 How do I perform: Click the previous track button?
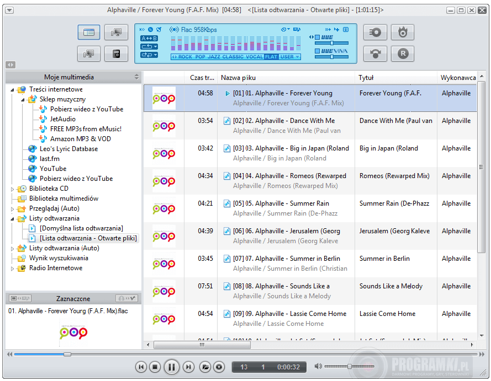[x=141, y=367]
